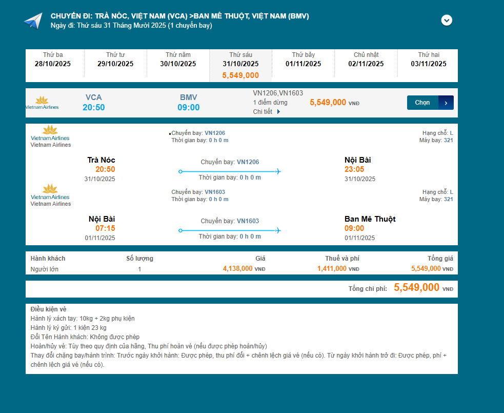Click the route arrow for flight VN1603
504x413 pixels.
(x=230, y=230)
